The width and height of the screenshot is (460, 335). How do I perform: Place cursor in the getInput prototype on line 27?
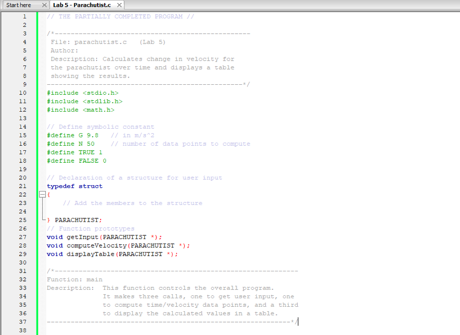pyautogui.click(x=103, y=237)
